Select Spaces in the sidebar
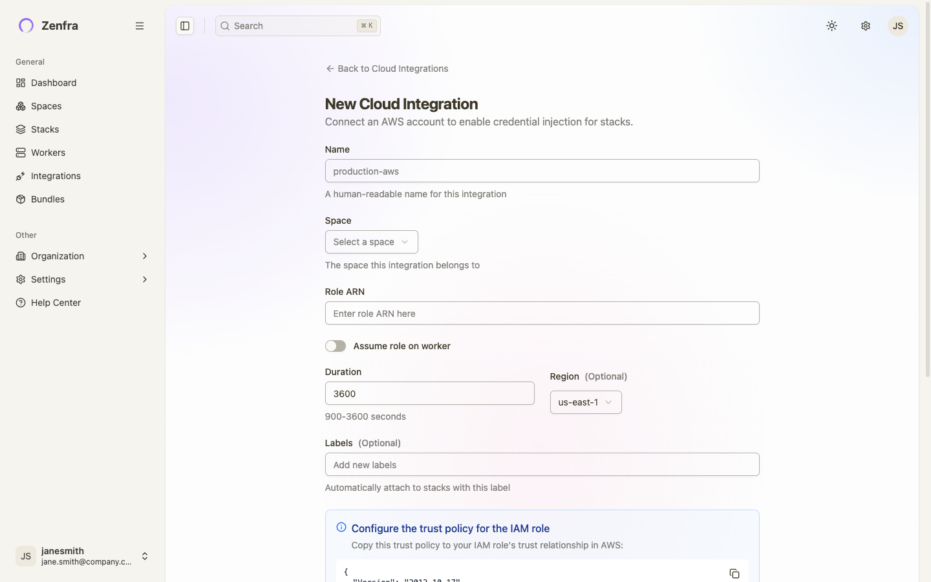931x582 pixels. coord(46,106)
